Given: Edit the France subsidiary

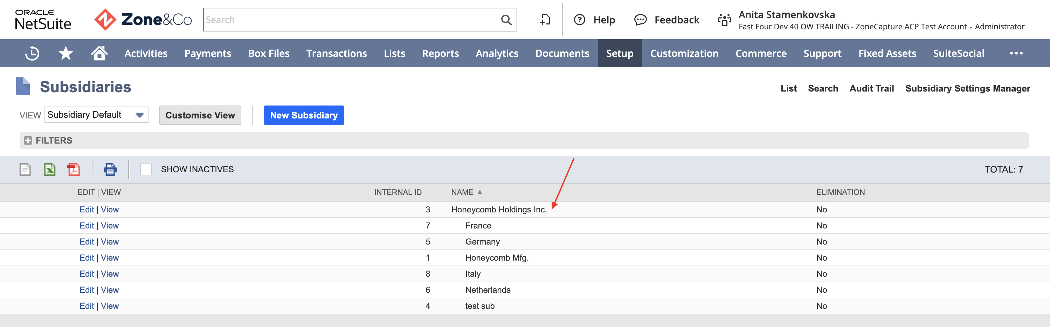Looking at the screenshot, I should coord(87,225).
